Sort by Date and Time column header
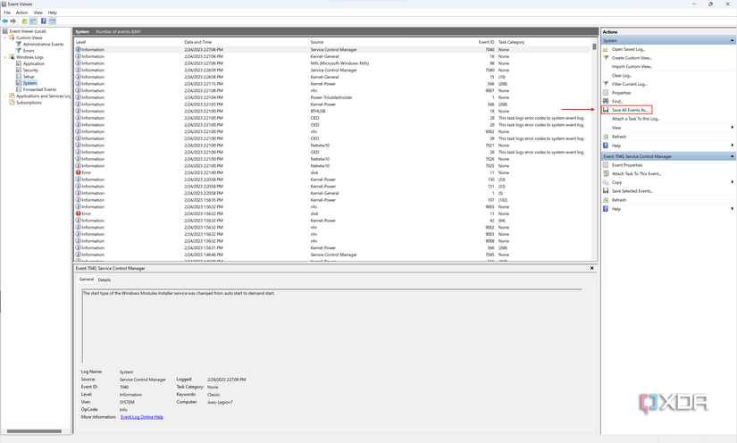Screen dimensions: 737x443 click(246, 42)
